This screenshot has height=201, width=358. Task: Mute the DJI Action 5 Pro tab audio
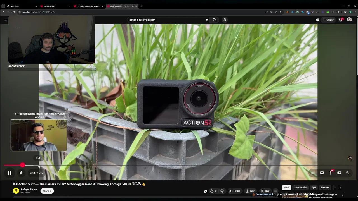[133, 6]
